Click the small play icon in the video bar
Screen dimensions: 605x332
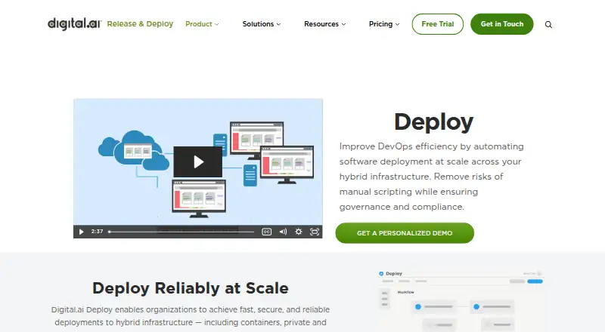coord(81,232)
